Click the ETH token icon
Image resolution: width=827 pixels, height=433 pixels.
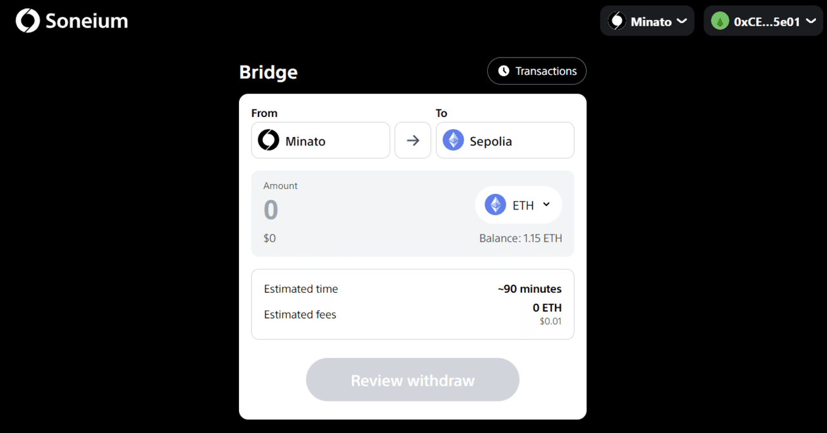pyautogui.click(x=496, y=205)
